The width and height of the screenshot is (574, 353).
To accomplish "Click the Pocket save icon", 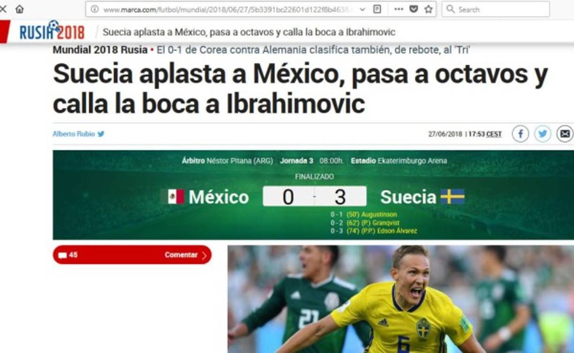I will pos(414,9).
